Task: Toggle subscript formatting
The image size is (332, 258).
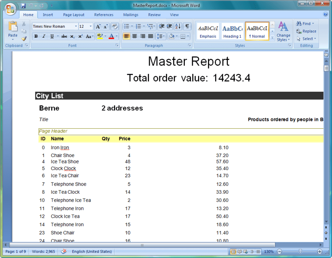Action: (x=72, y=36)
